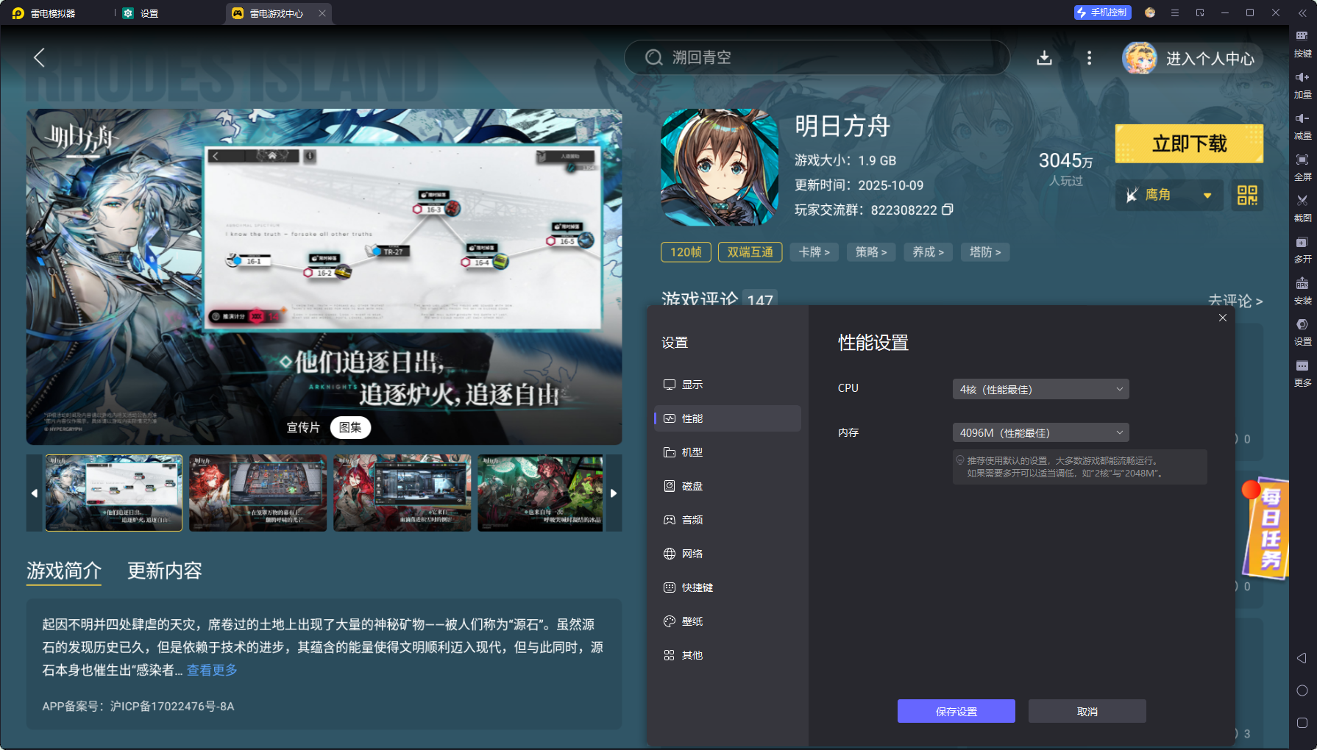The image size is (1317, 750).
Task: Open the 磁盘 disk settings
Action: 692,486
